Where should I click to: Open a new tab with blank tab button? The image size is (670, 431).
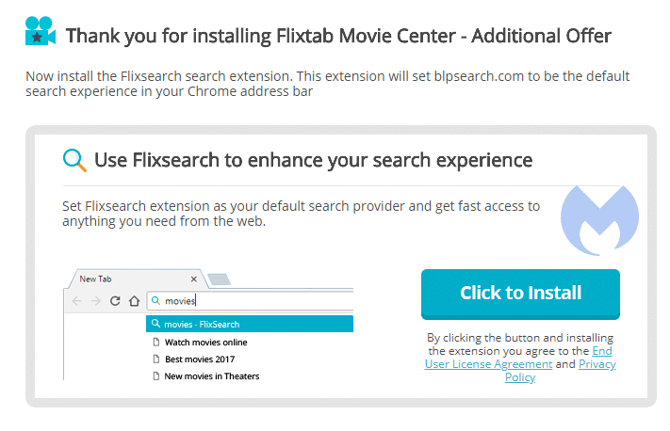coord(219,279)
